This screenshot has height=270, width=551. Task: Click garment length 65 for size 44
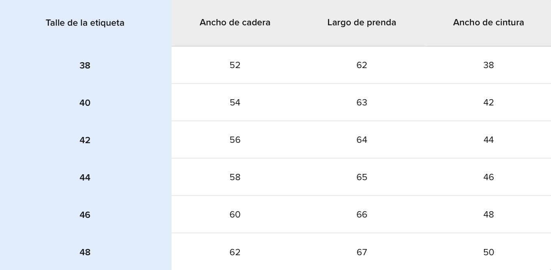click(361, 177)
